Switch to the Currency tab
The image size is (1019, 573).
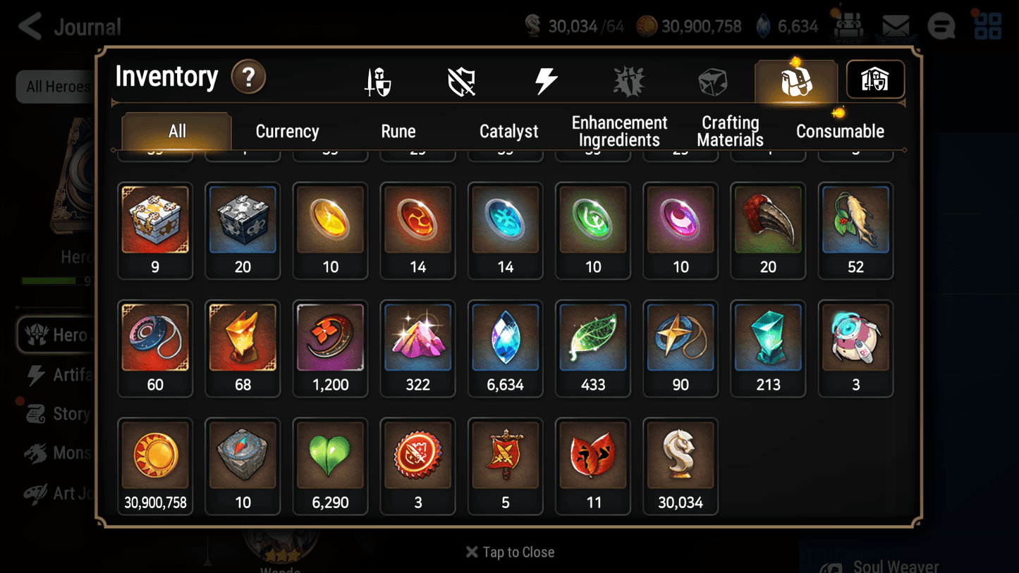pyautogui.click(x=287, y=130)
